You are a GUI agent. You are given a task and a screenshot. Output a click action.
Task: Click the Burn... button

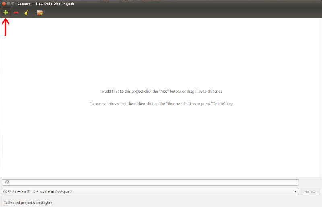pyautogui.click(x=310, y=192)
